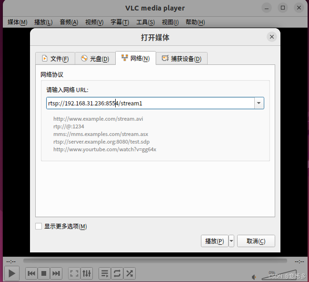This screenshot has height=282, width=309.
Task: Stop playback with the square Stop button
Action: click(44, 273)
